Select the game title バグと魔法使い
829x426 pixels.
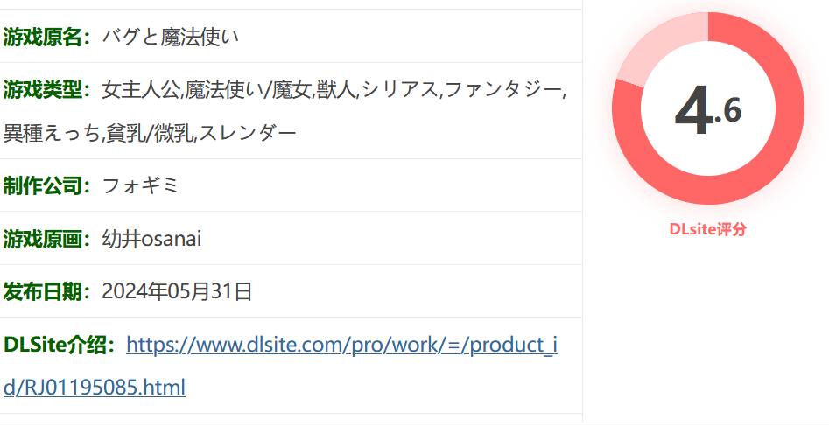[170, 37]
